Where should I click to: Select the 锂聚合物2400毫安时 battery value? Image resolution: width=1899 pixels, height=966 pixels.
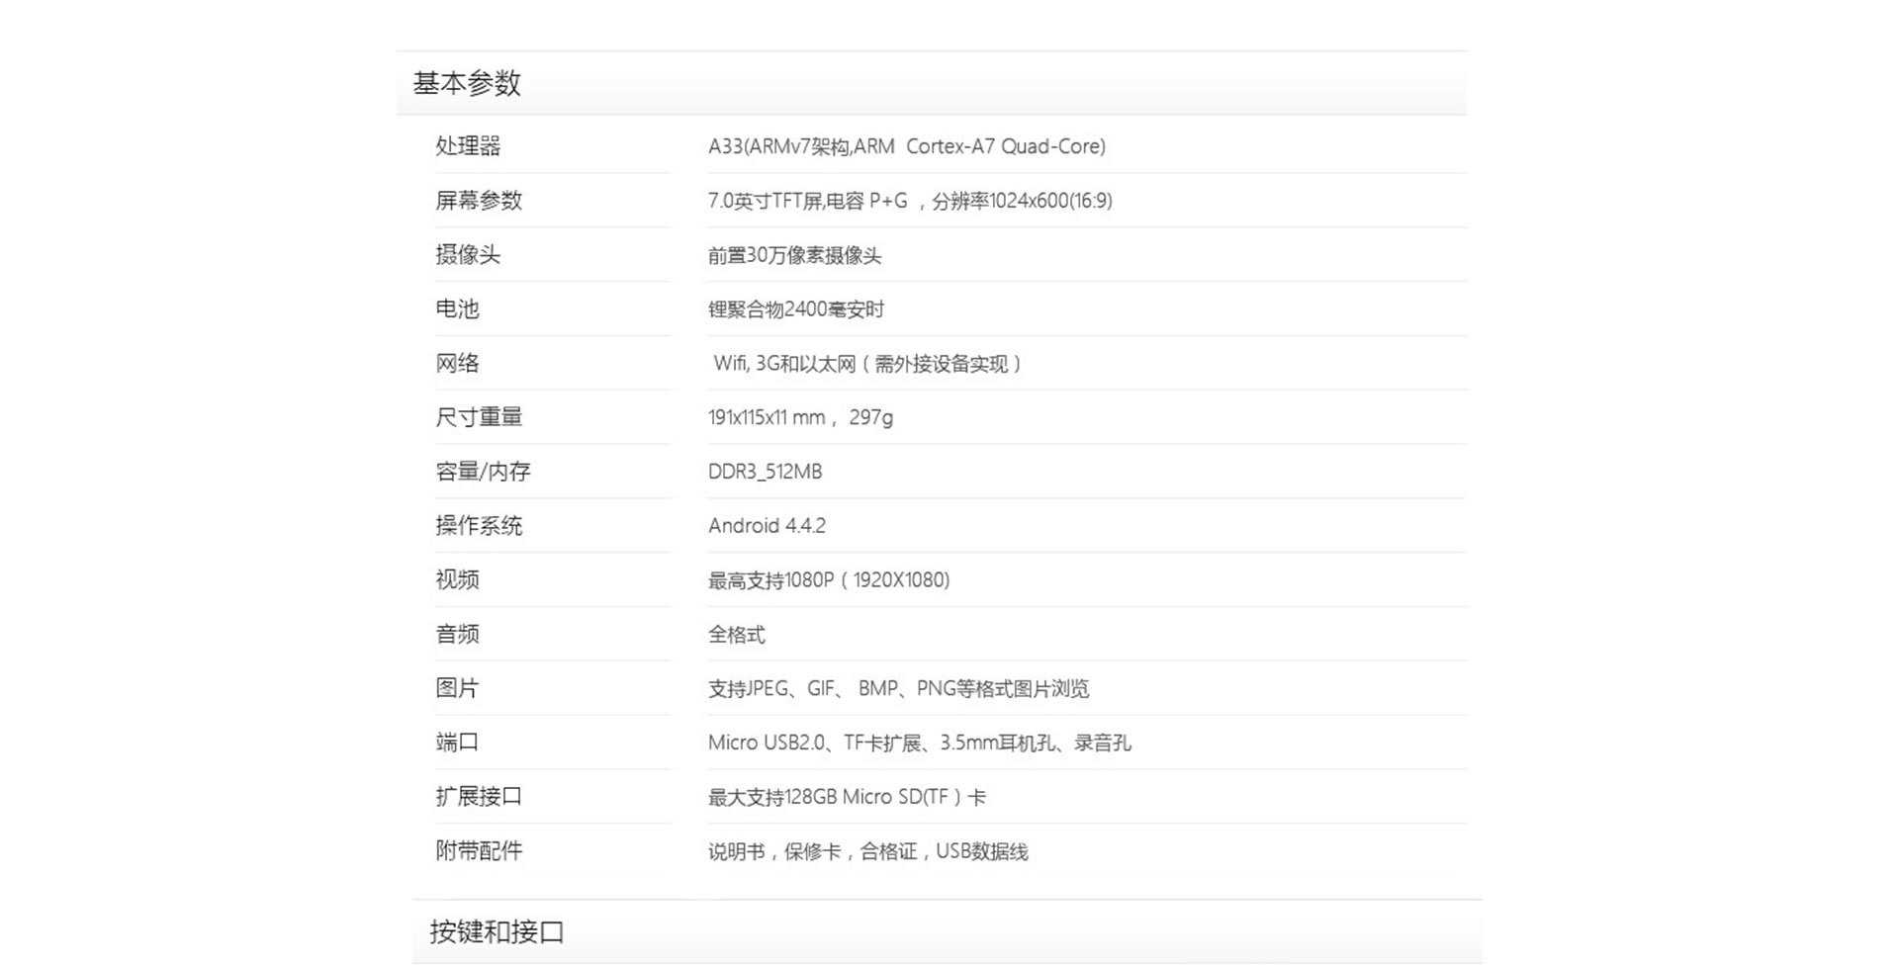tap(795, 309)
